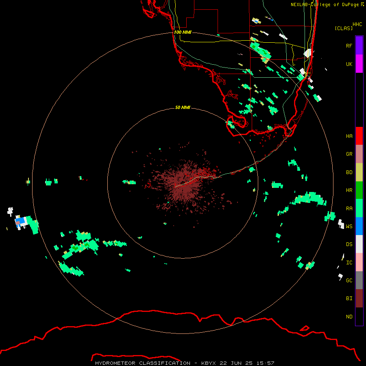Viewport: 366px width, 366px height.
Task: Click the BI legend label
Action: tap(349, 298)
